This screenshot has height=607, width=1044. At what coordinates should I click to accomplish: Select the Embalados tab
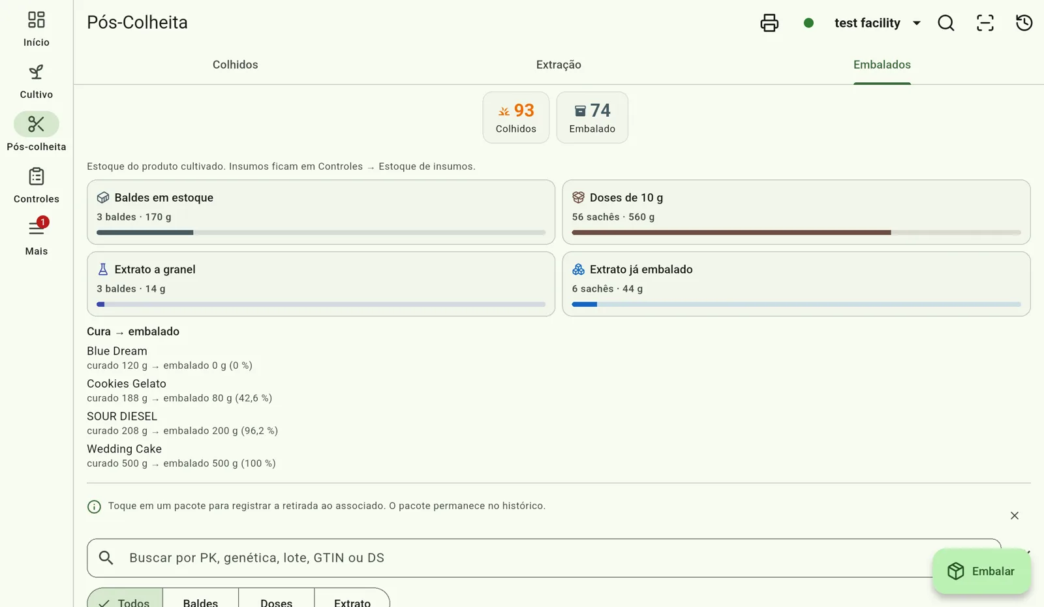click(882, 65)
